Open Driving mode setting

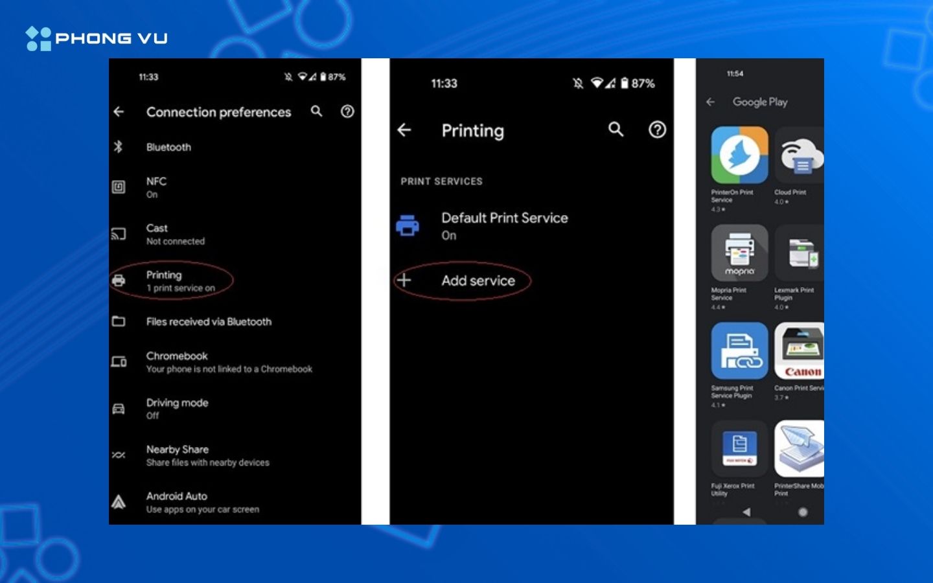[x=177, y=408]
